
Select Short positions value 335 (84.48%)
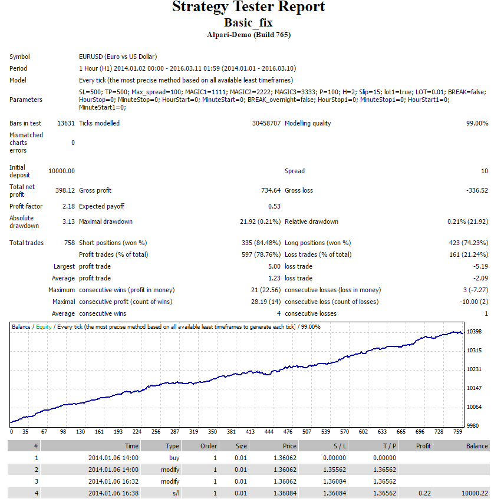pos(261,243)
